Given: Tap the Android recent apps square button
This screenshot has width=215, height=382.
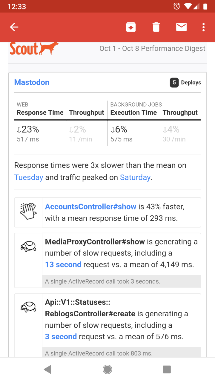Looking at the screenshot, I should coord(167,369).
